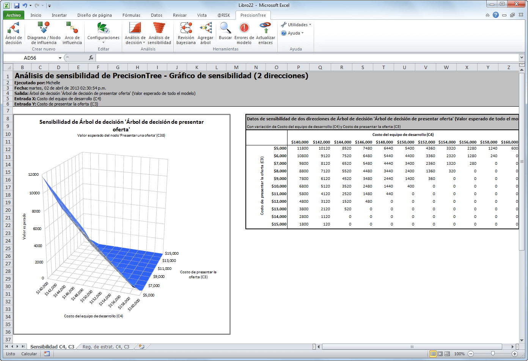The height and width of the screenshot is (361, 528).
Task: Insert an Arco de influencia
Action: (72, 33)
